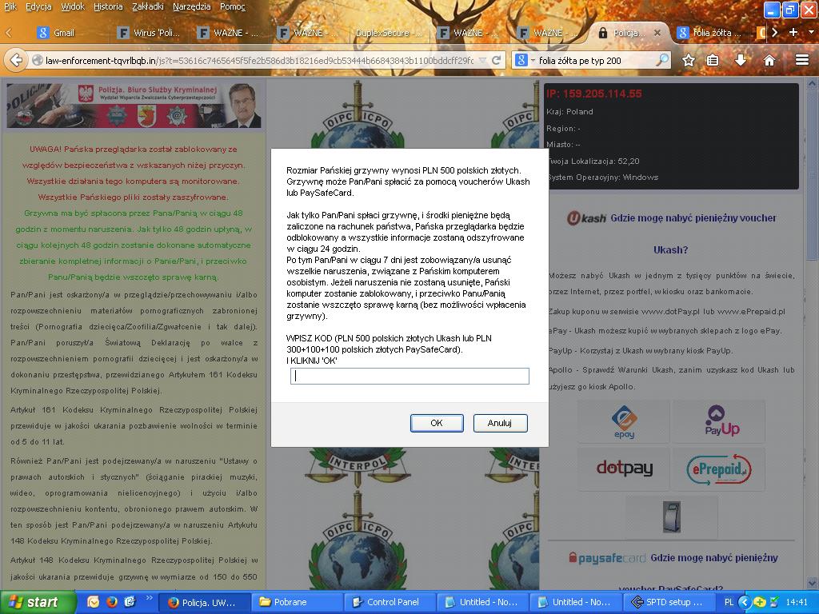Click the page scrollbar up arrow

click(x=813, y=83)
